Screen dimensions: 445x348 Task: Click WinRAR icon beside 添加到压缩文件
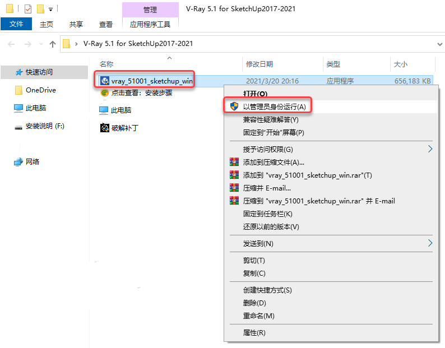coord(234,162)
